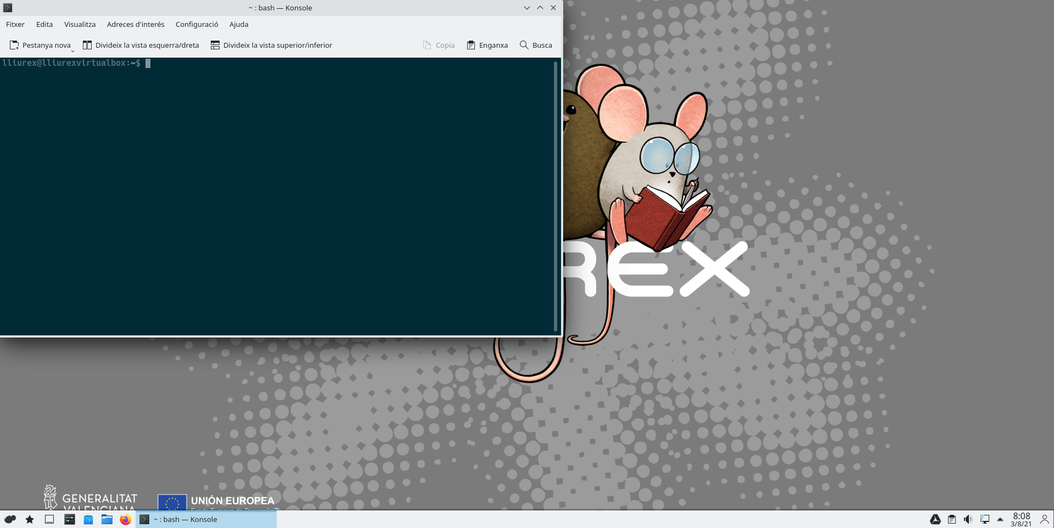This screenshot has width=1054, height=528.
Task: Click the volume speaker icon in system tray
Action: point(968,519)
